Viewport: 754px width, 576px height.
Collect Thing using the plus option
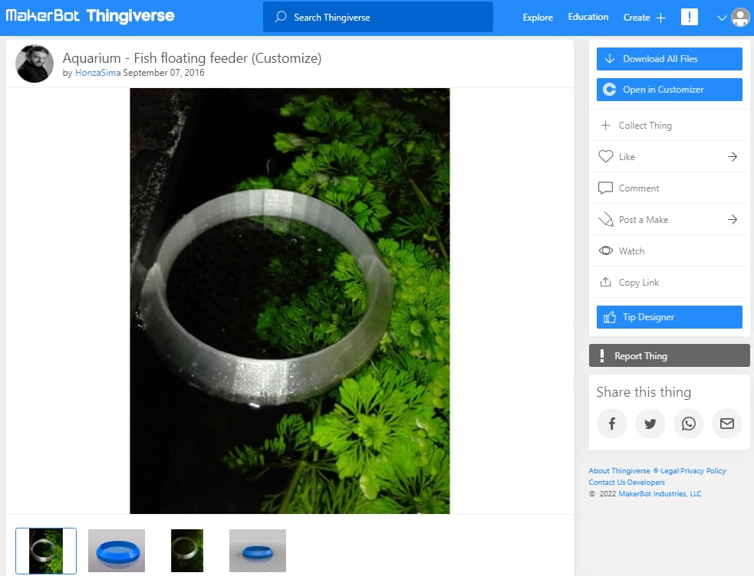pyautogui.click(x=605, y=126)
